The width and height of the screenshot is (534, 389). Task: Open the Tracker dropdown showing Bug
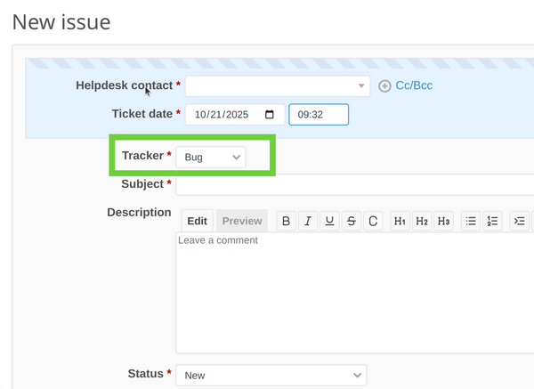(x=212, y=157)
